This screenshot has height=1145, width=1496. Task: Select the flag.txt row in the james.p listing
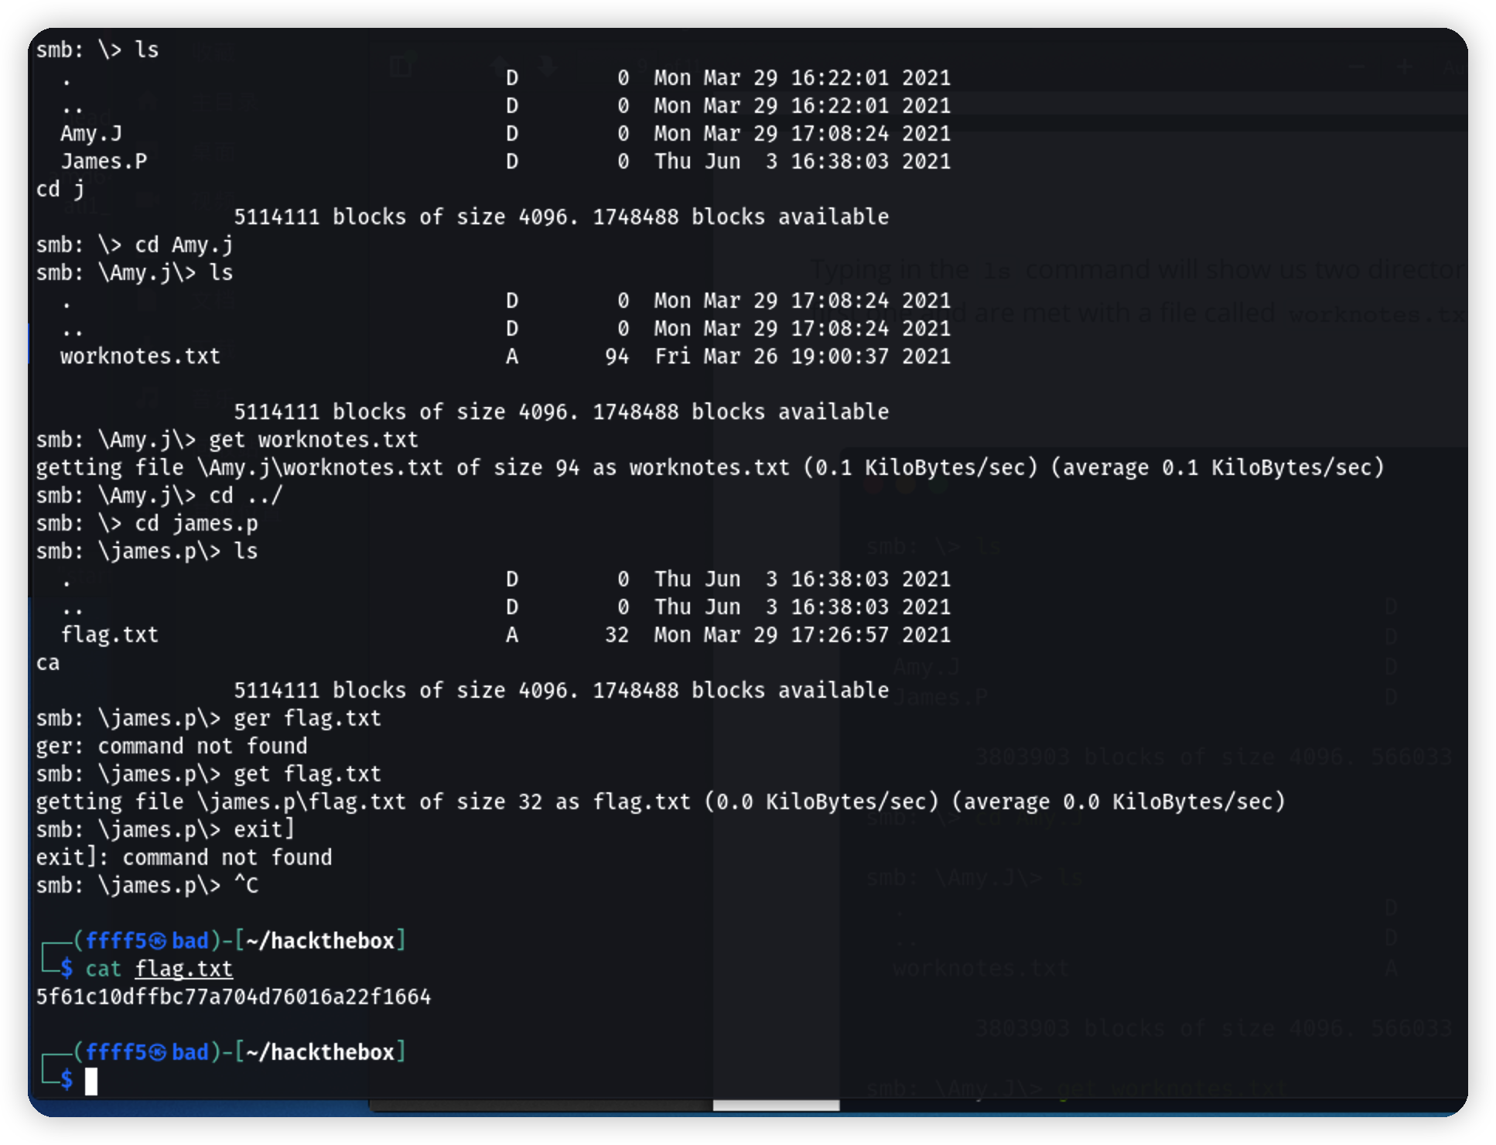click(506, 635)
